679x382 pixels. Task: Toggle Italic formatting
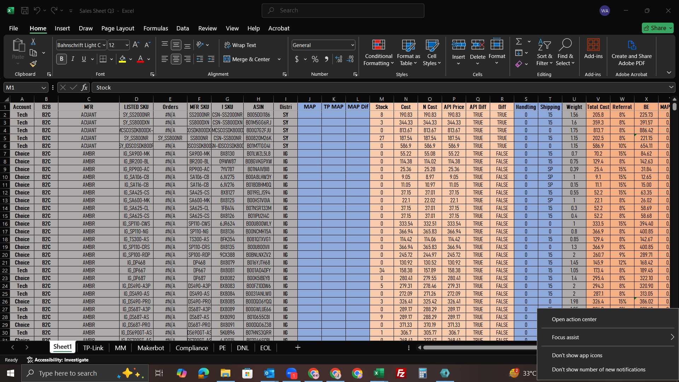coord(73,59)
